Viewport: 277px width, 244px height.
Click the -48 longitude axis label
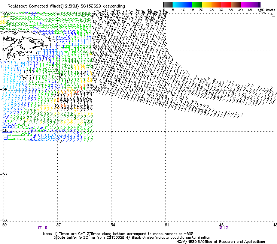[220, 225]
